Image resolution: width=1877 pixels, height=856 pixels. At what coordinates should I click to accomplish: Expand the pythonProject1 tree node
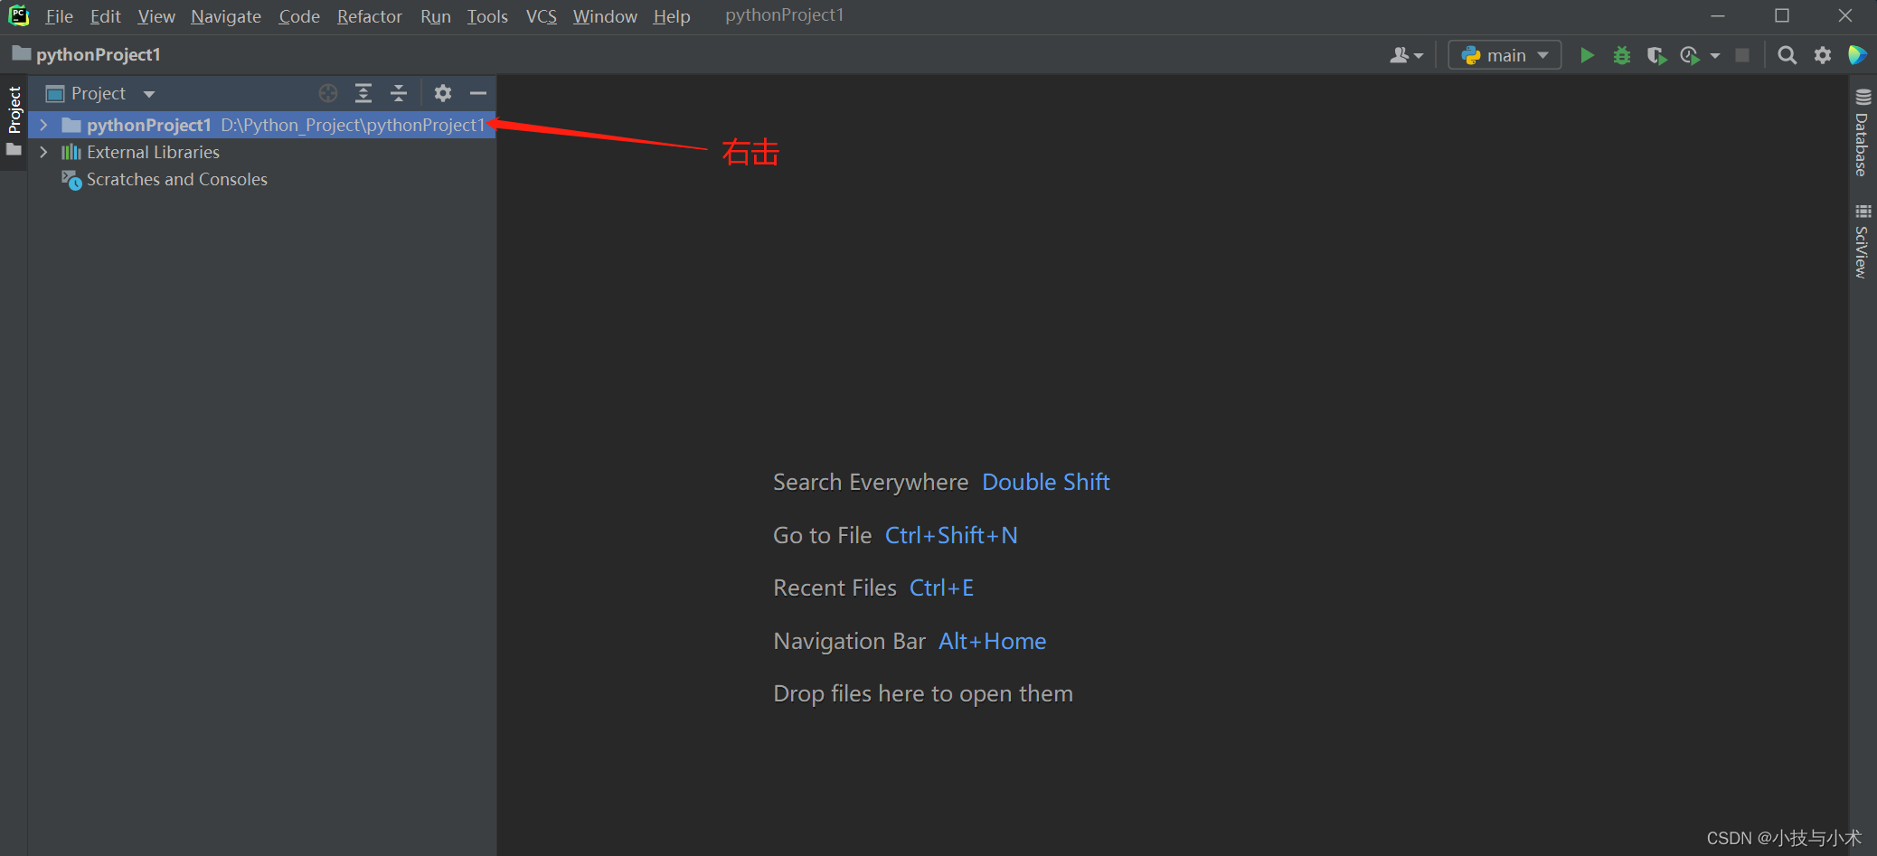43,125
